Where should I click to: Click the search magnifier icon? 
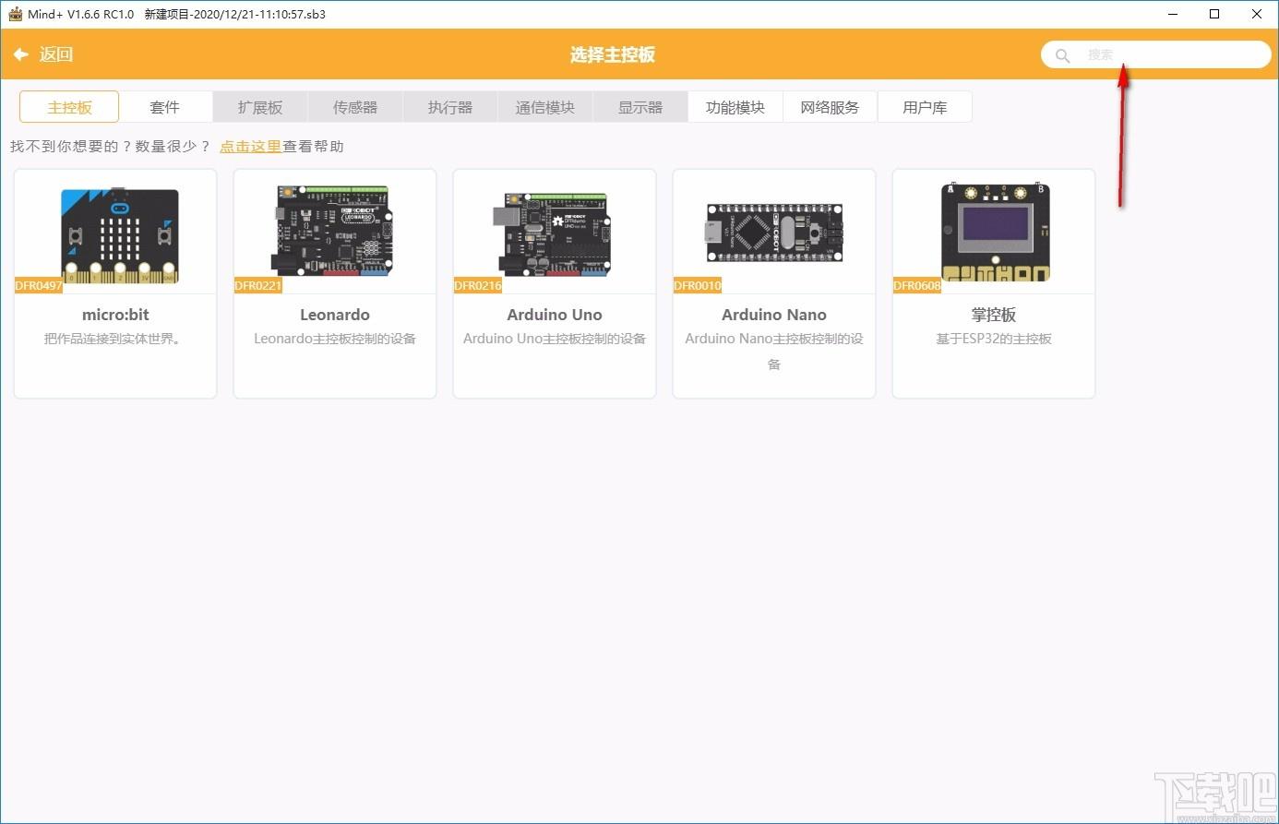click(1063, 55)
